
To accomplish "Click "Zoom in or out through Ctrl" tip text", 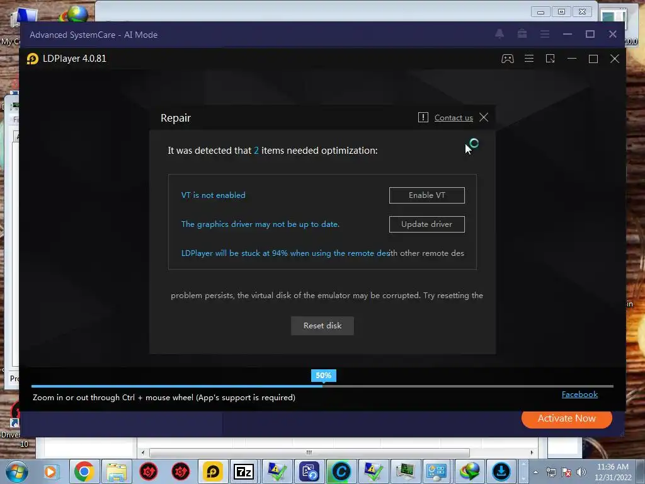I will pyautogui.click(x=164, y=398).
